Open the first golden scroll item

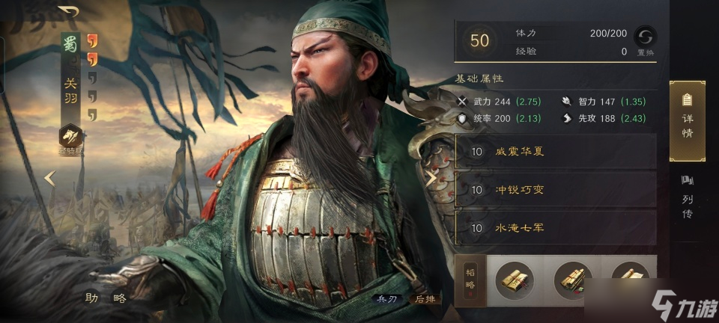click(x=514, y=280)
